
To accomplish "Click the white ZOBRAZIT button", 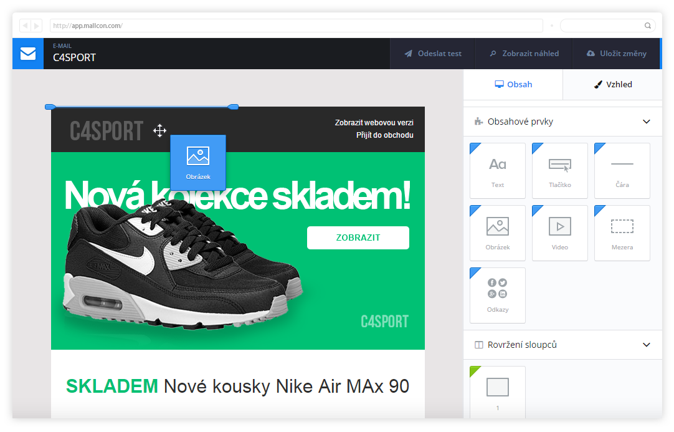I will coord(358,238).
